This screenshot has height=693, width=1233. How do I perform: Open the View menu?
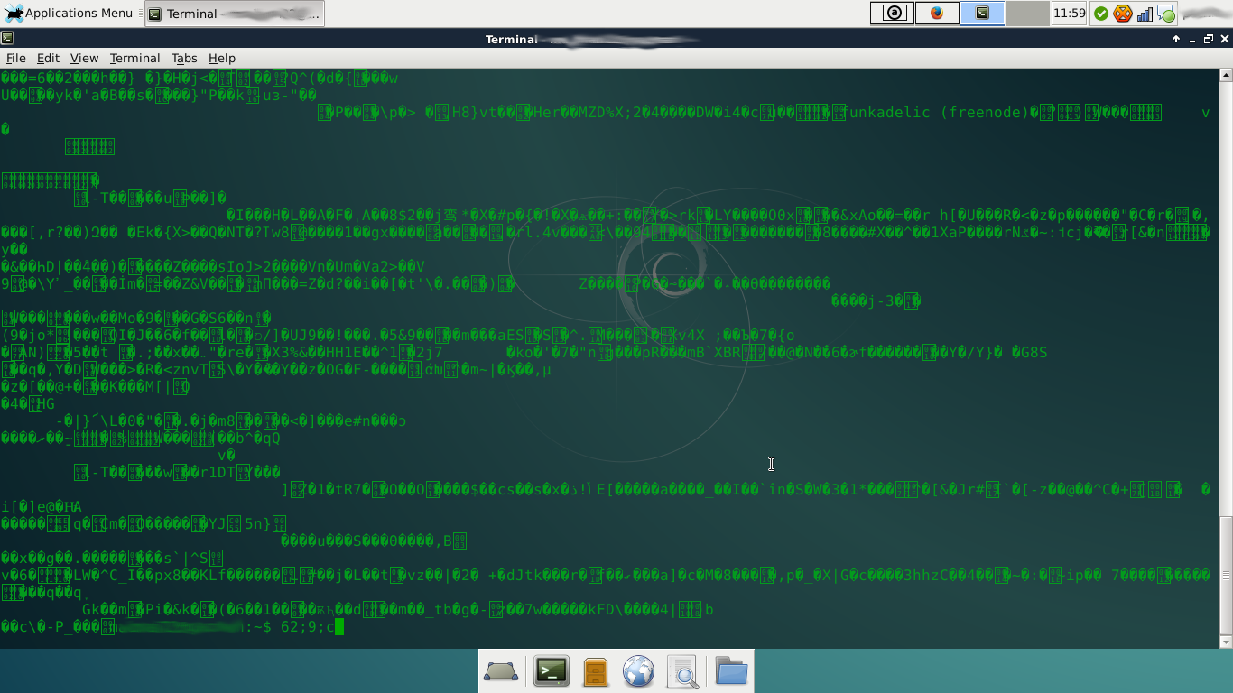[84, 58]
